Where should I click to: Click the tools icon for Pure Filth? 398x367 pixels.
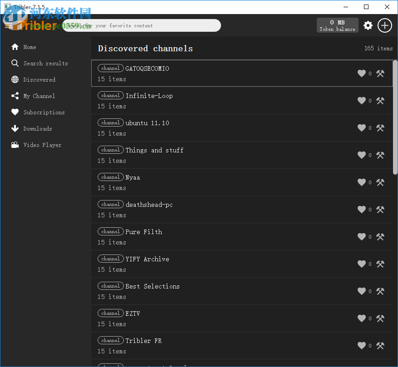[380, 237]
